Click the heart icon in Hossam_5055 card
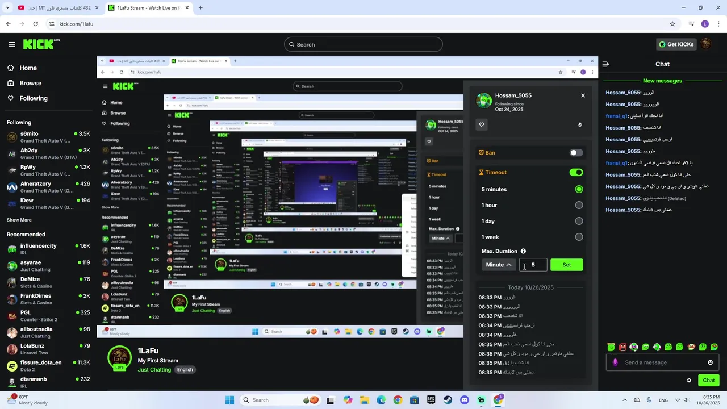 pyautogui.click(x=482, y=124)
